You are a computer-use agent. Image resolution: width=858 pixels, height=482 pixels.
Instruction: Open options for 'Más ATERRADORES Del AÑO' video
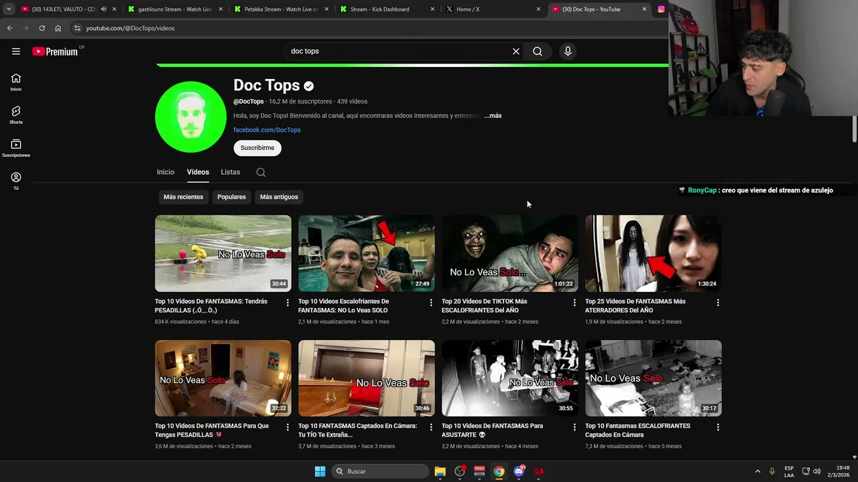pos(718,303)
